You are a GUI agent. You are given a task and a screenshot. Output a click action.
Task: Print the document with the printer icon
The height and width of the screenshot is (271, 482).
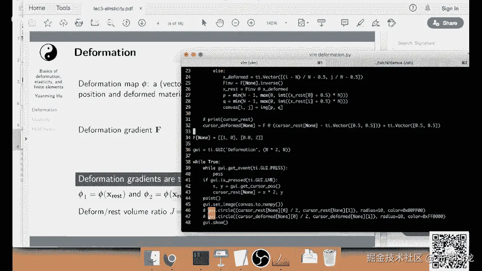[79, 23]
